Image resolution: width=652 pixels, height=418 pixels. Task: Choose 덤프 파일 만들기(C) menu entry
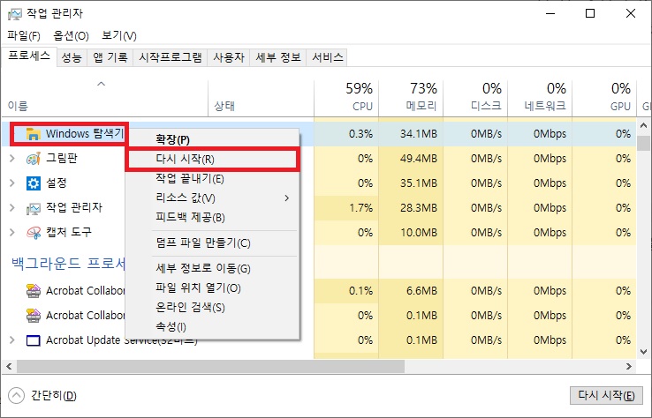(x=213, y=243)
